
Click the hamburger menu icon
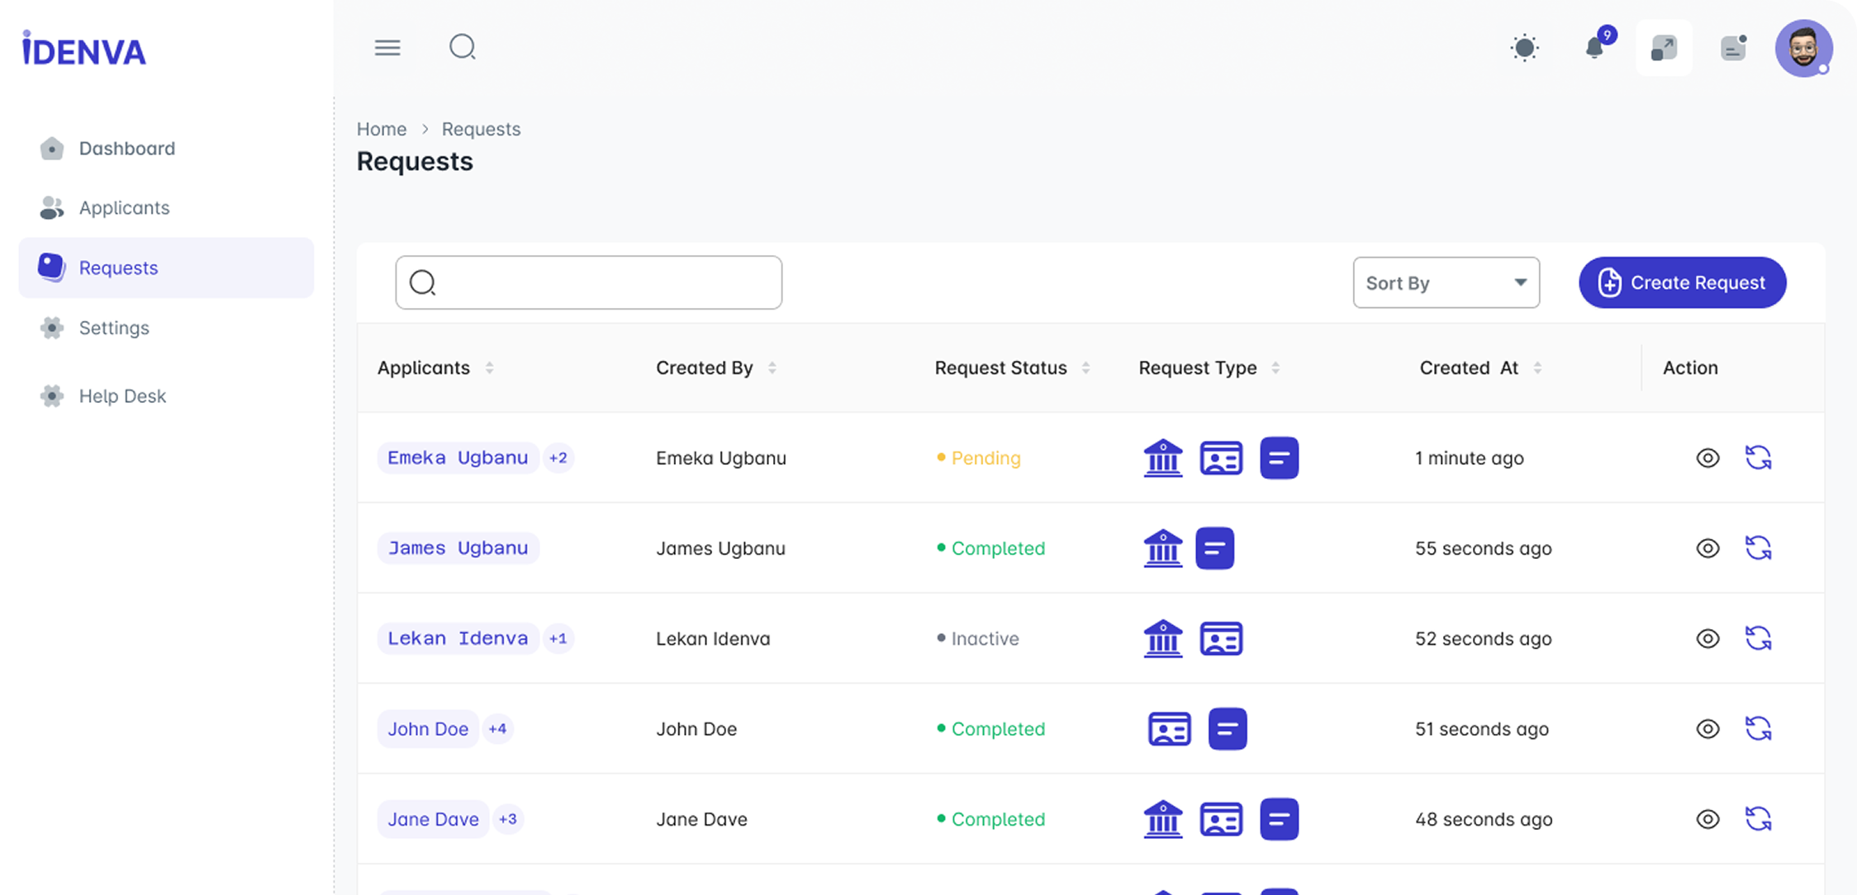[387, 48]
